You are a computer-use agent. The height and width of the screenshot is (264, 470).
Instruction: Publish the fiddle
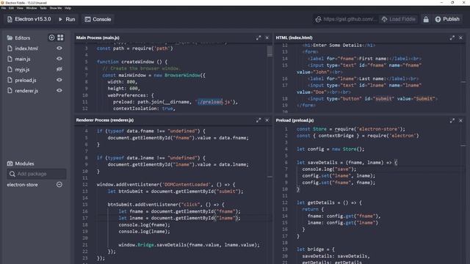tap(447, 19)
